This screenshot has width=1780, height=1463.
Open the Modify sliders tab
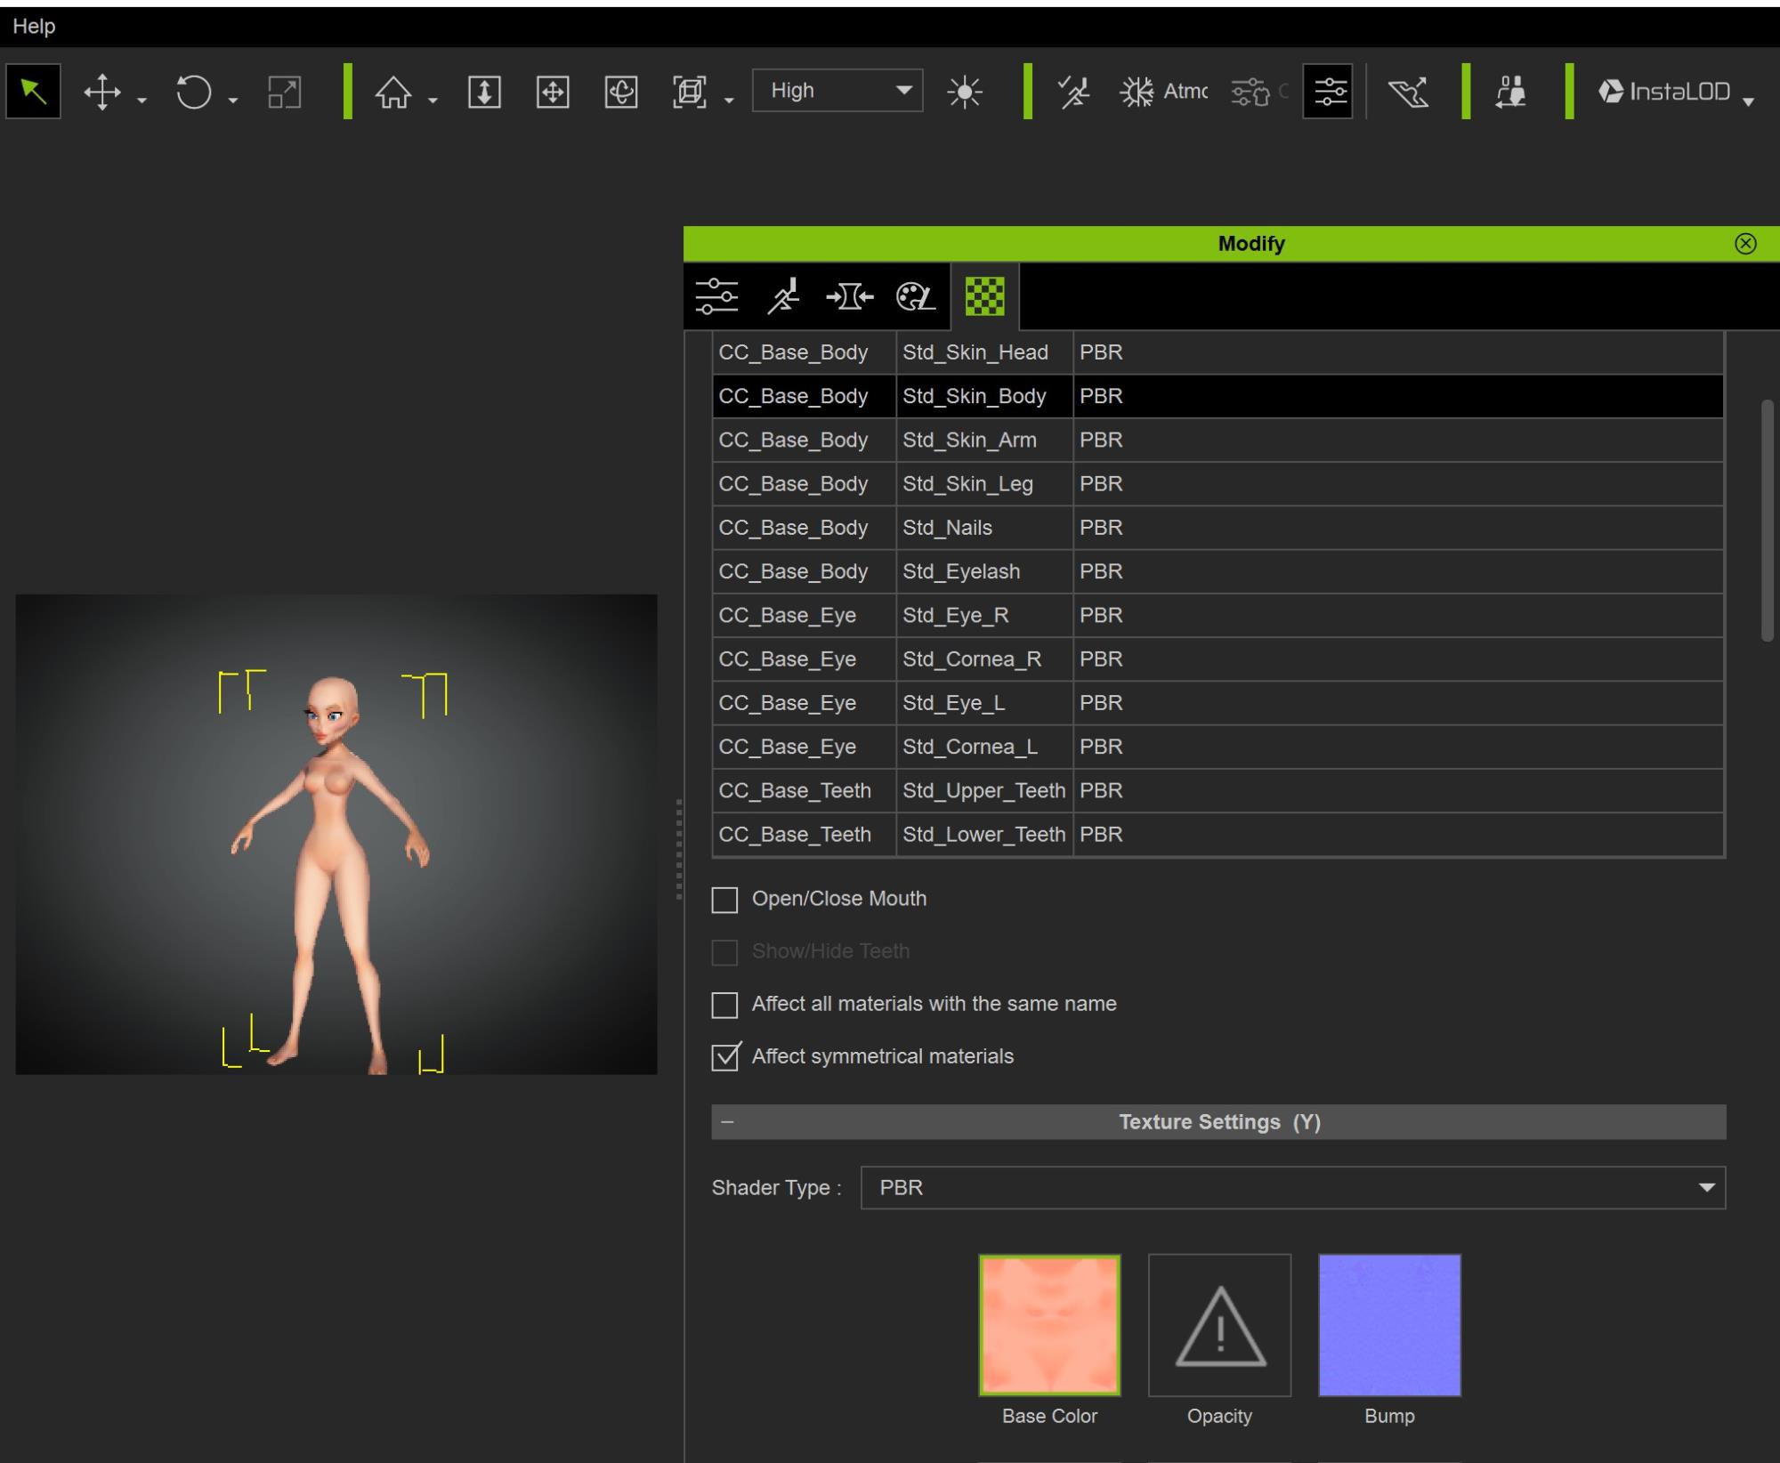coord(717,296)
